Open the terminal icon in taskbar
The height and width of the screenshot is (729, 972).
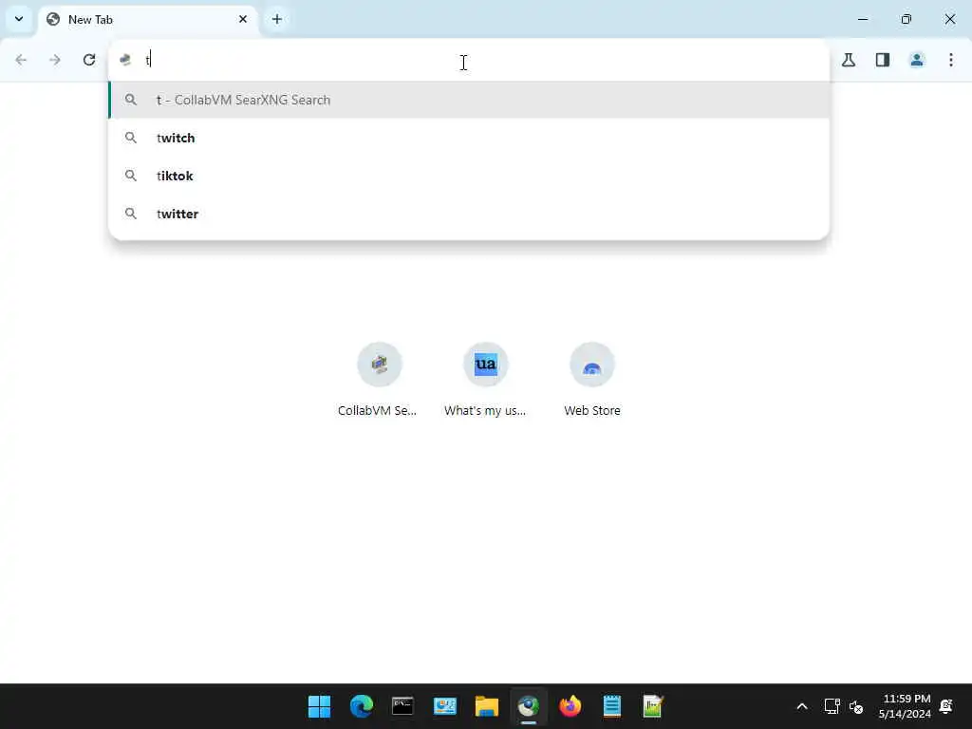402,706
